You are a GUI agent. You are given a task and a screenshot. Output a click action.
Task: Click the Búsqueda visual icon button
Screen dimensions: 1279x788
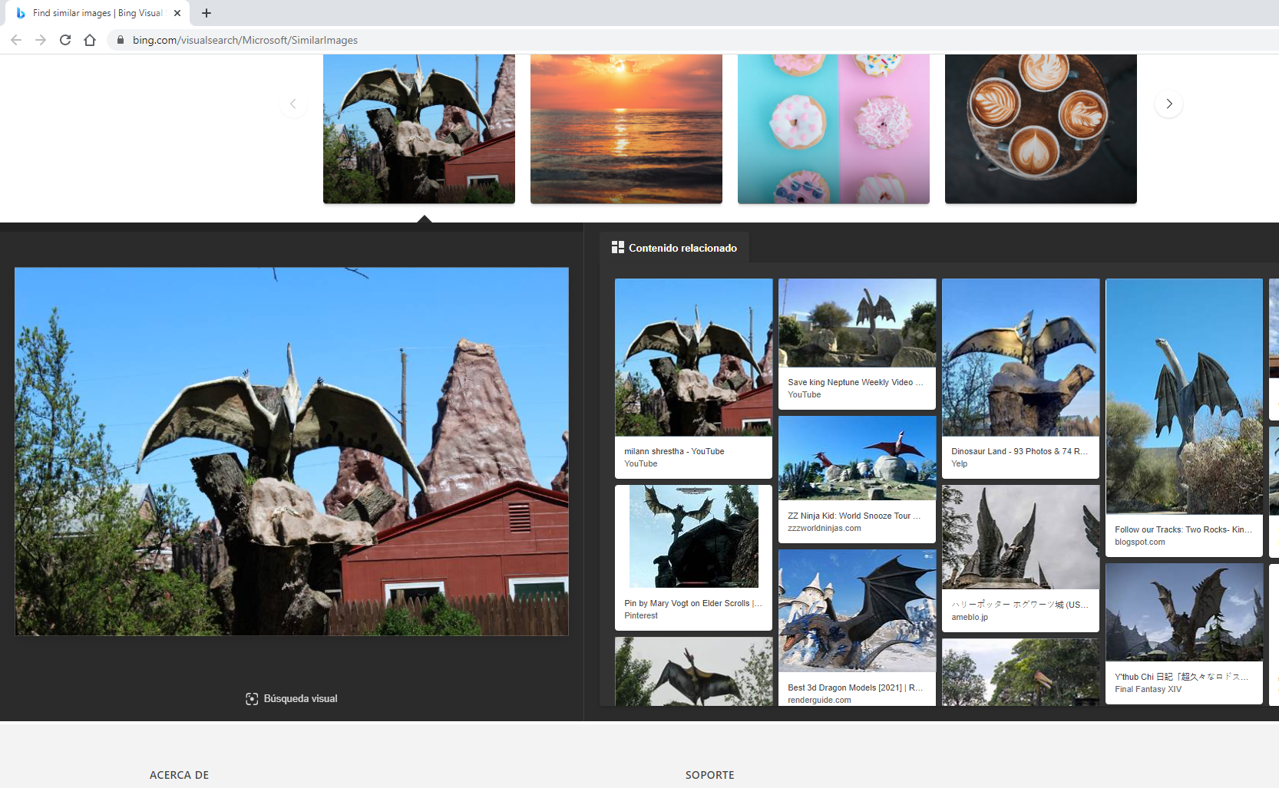coord(252,698)
